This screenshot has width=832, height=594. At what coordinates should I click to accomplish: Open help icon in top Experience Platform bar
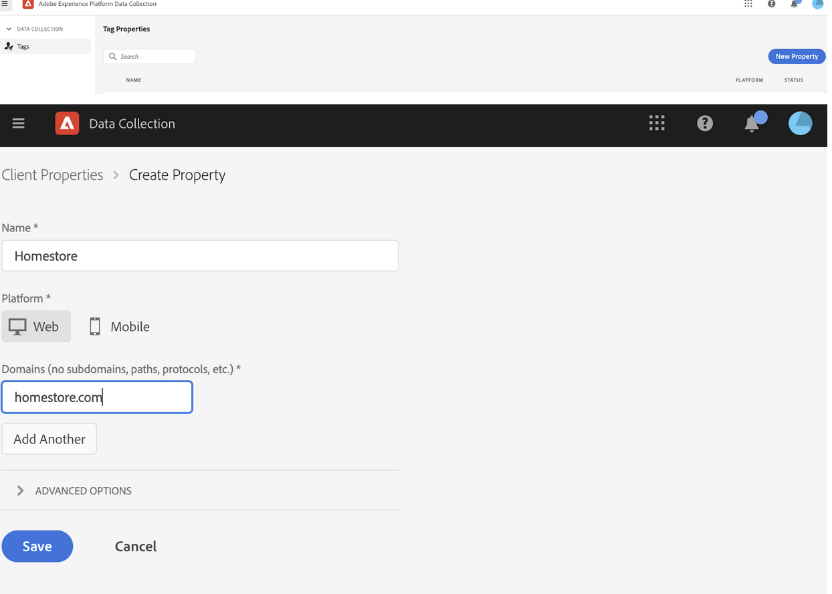coord(772,4)
